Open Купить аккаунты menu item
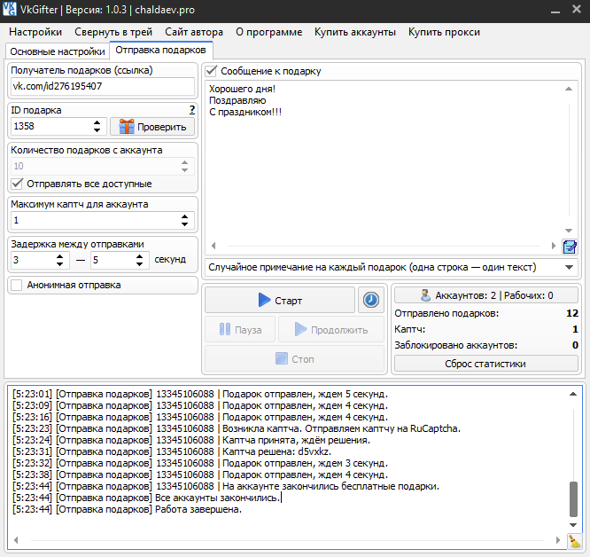590x557 pixels. coord(354,32)
